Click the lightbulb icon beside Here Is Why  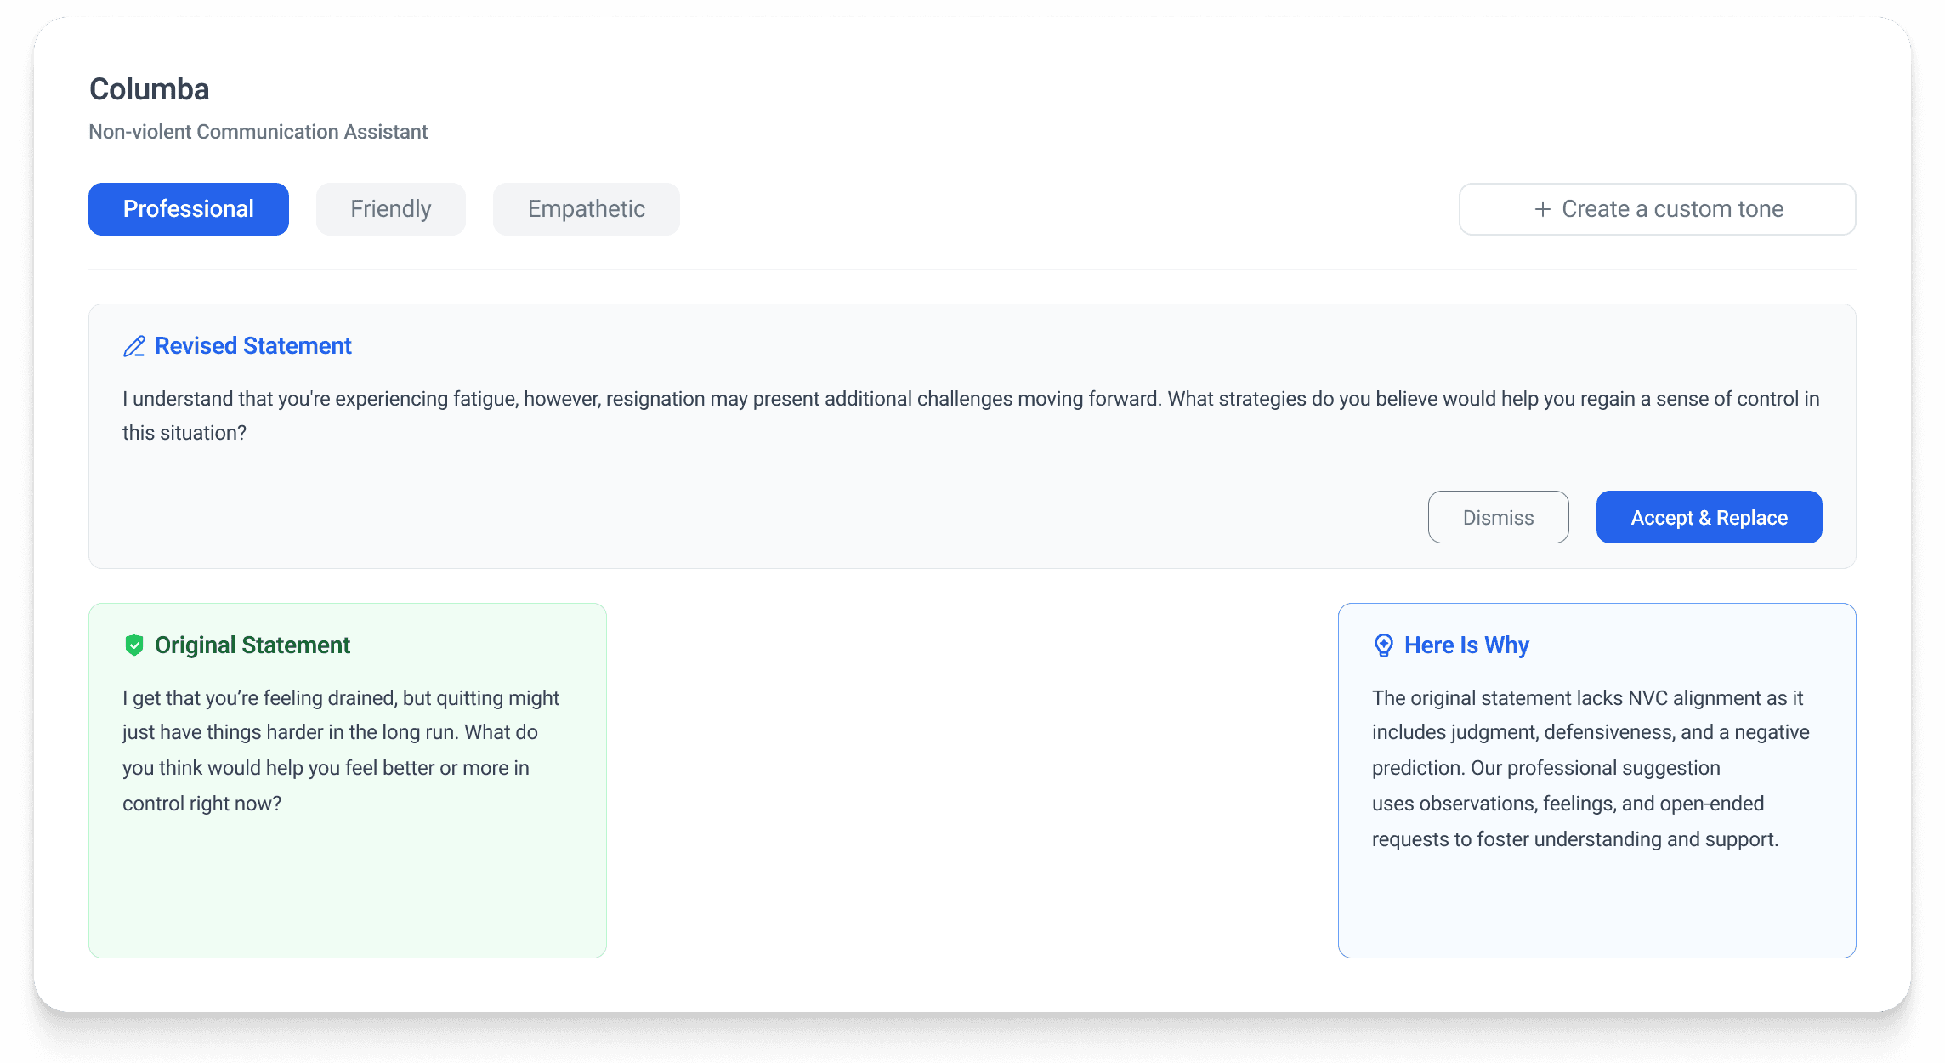point(1383,645)
